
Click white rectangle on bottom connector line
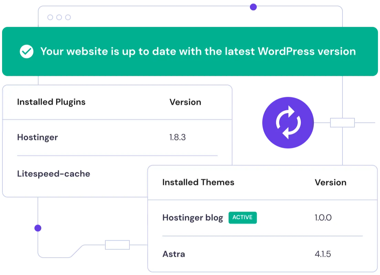pyautogui.click(x=118, y=245)
